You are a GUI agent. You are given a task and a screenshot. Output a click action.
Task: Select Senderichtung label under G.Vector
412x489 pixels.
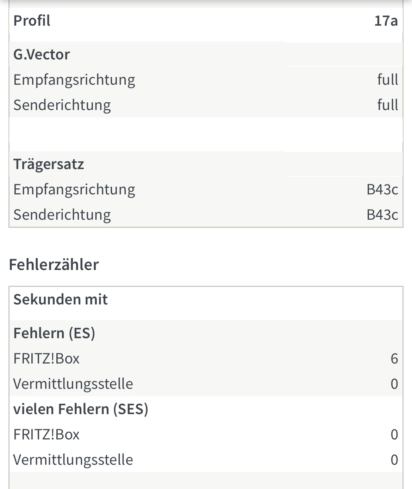click(62, 105)
